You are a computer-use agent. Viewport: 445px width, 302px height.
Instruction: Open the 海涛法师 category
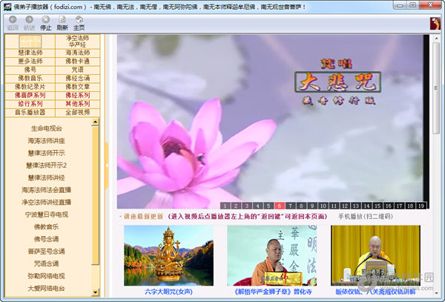pos(77,53)
